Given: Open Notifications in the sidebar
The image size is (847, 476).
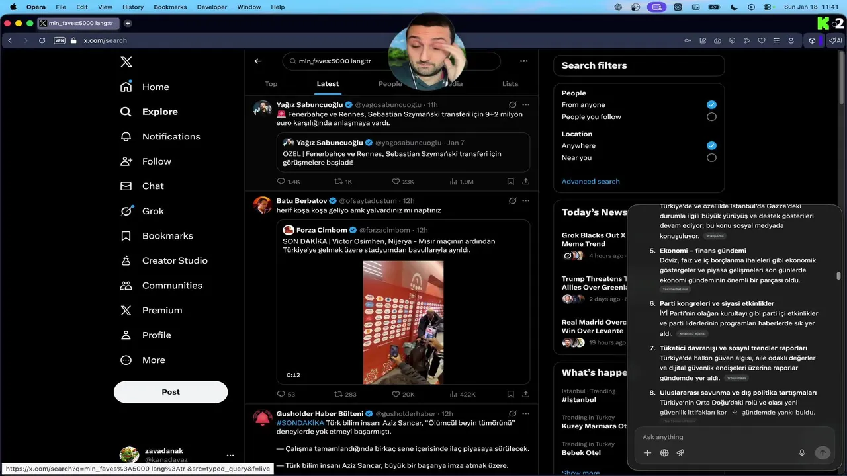Looking at the screenshot, I should point(160,136).
